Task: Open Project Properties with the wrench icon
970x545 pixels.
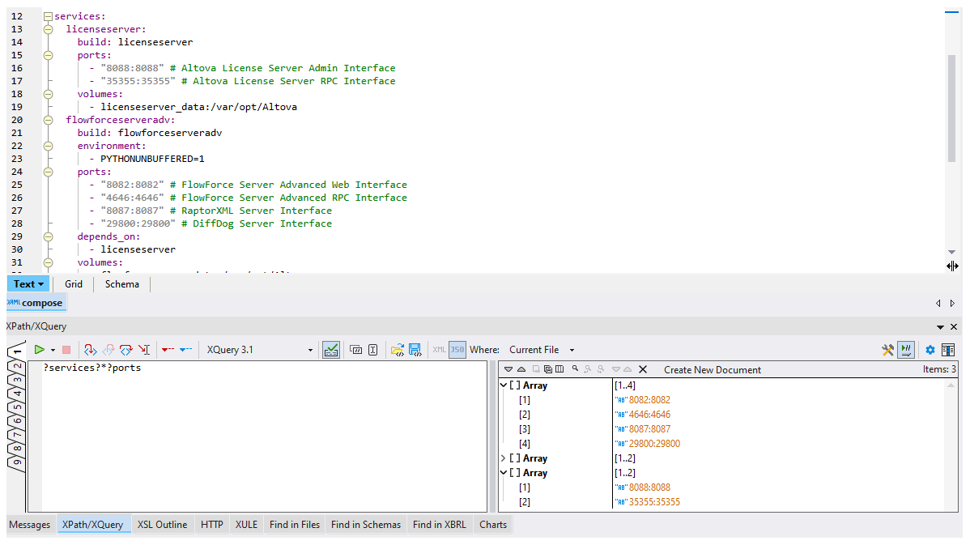Action: (888, 349)
